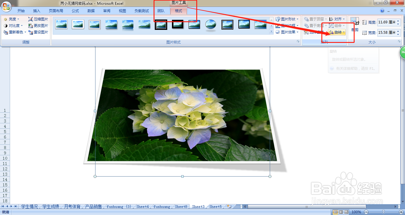Select the 裁剪 crop tool
This screenshot has width=405, height=215.
(x=355, y=25)
